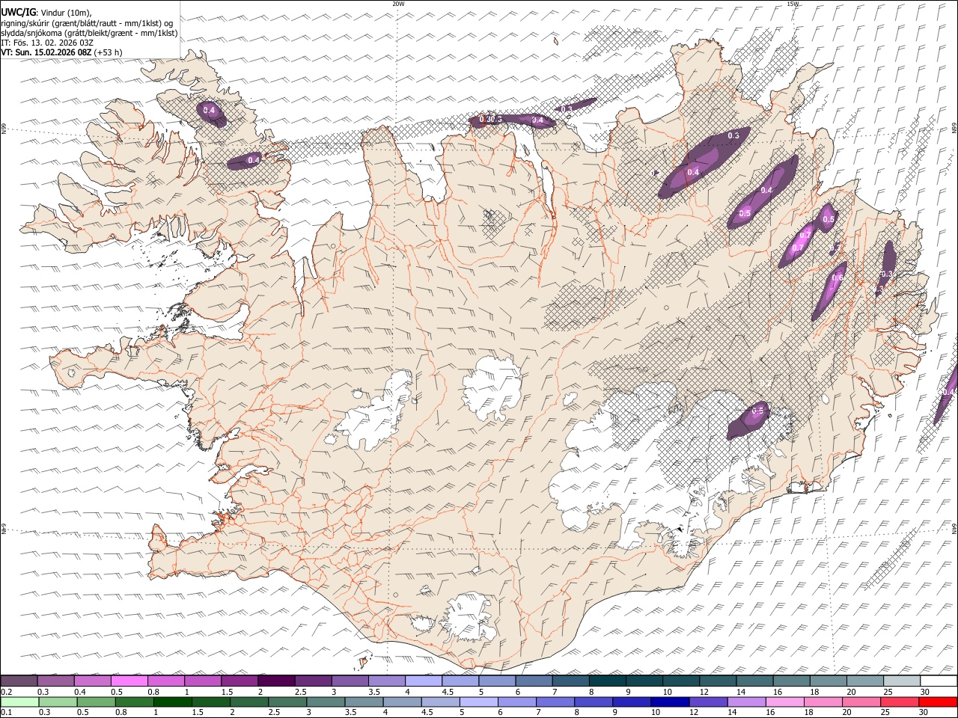Select the lower legend swatch starting at 0.3
The image size is (958, 718).
[58, 702]
